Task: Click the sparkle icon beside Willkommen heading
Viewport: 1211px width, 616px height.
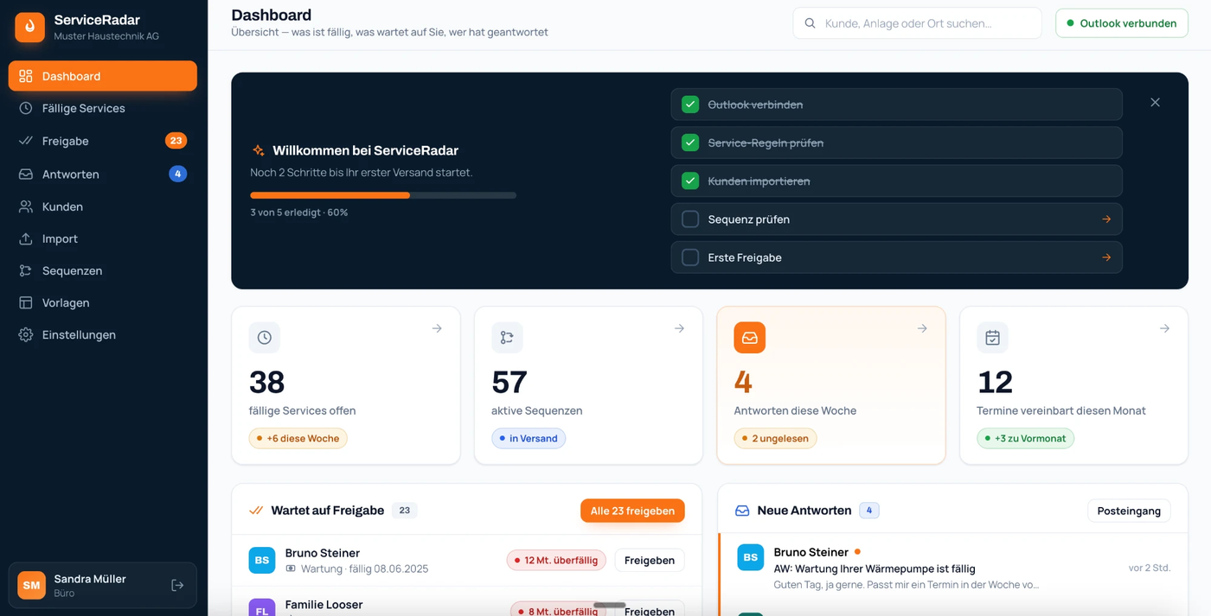Action: pos(258,150)
